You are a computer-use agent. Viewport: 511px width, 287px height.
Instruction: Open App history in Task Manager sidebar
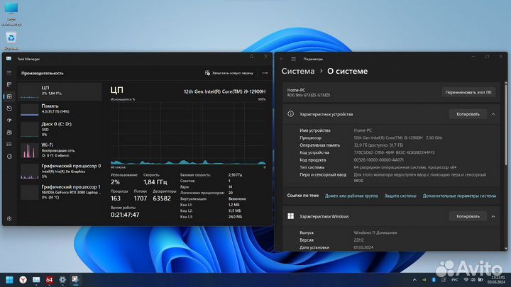click(9, 108)
